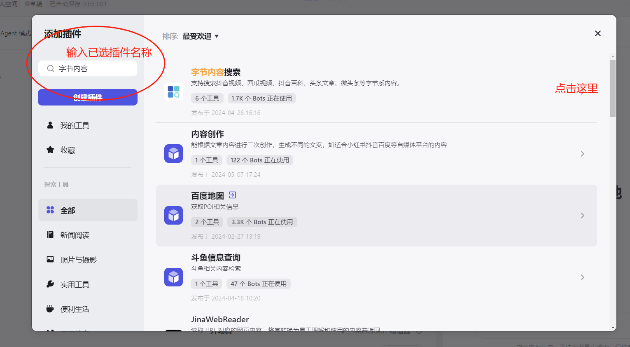Open the link icon beside 百度地图
The width and height of the screenshot is (630, 347).
click(x=232, y=195)
